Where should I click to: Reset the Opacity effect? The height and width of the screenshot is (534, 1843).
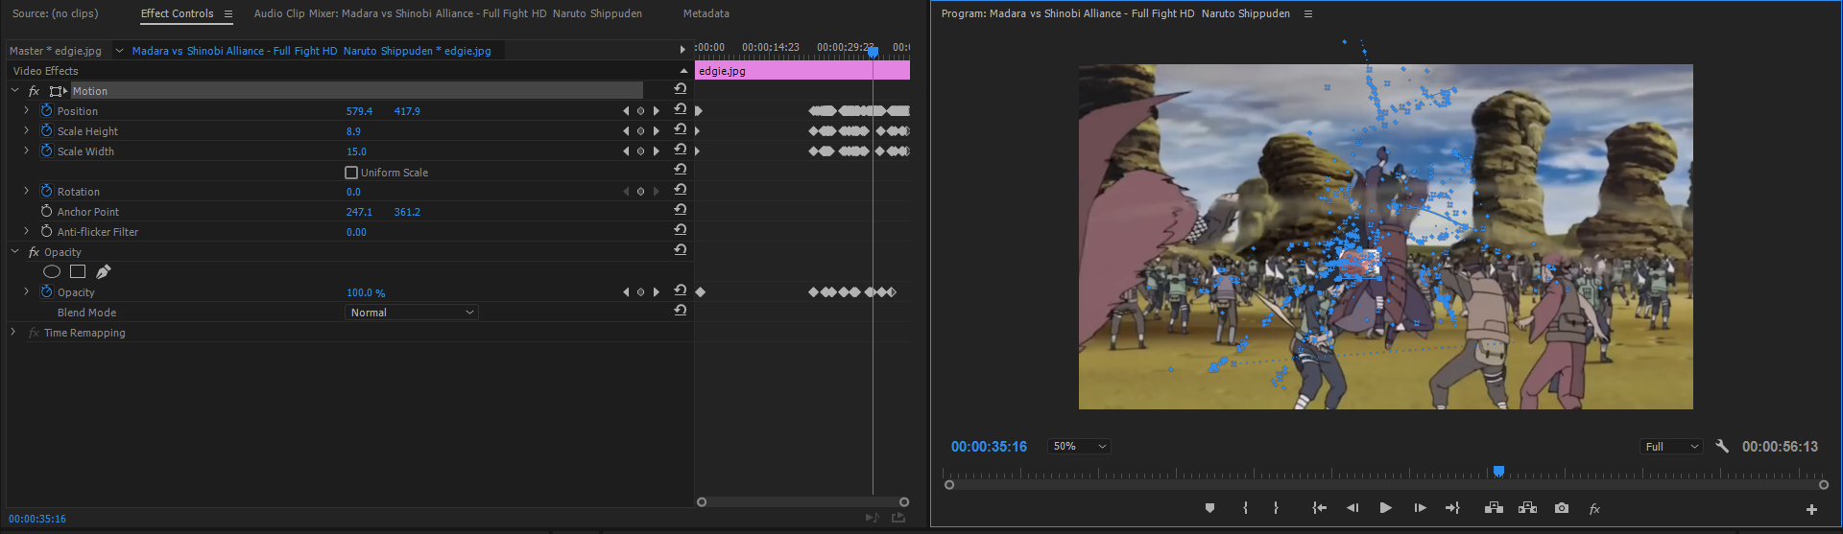pos(681,250)
